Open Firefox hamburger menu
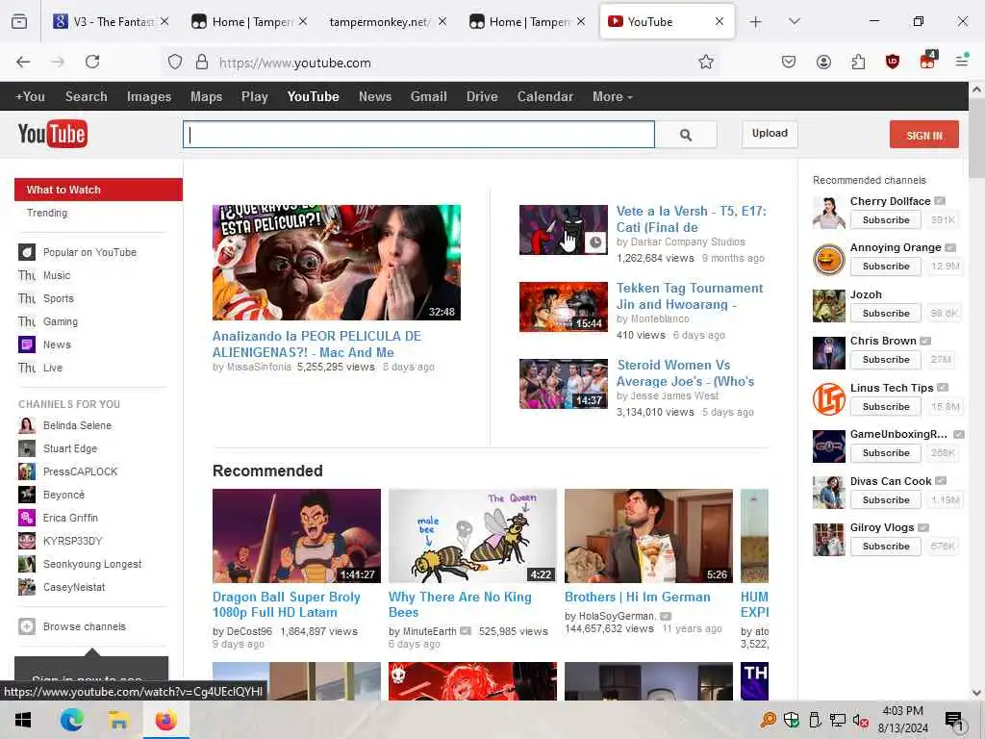 pyautogui.click(x=961, y=62)
